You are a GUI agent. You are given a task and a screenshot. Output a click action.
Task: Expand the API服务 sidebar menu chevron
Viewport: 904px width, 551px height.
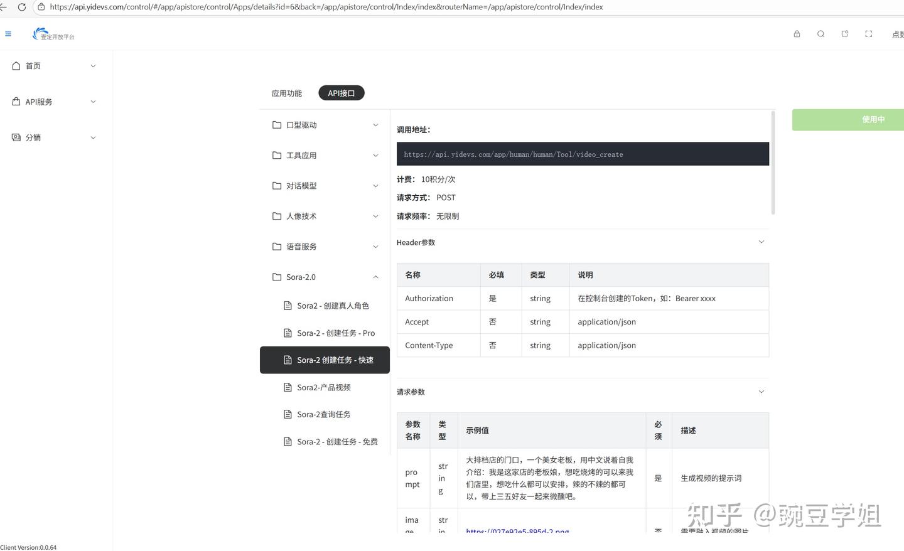[94, 102]
